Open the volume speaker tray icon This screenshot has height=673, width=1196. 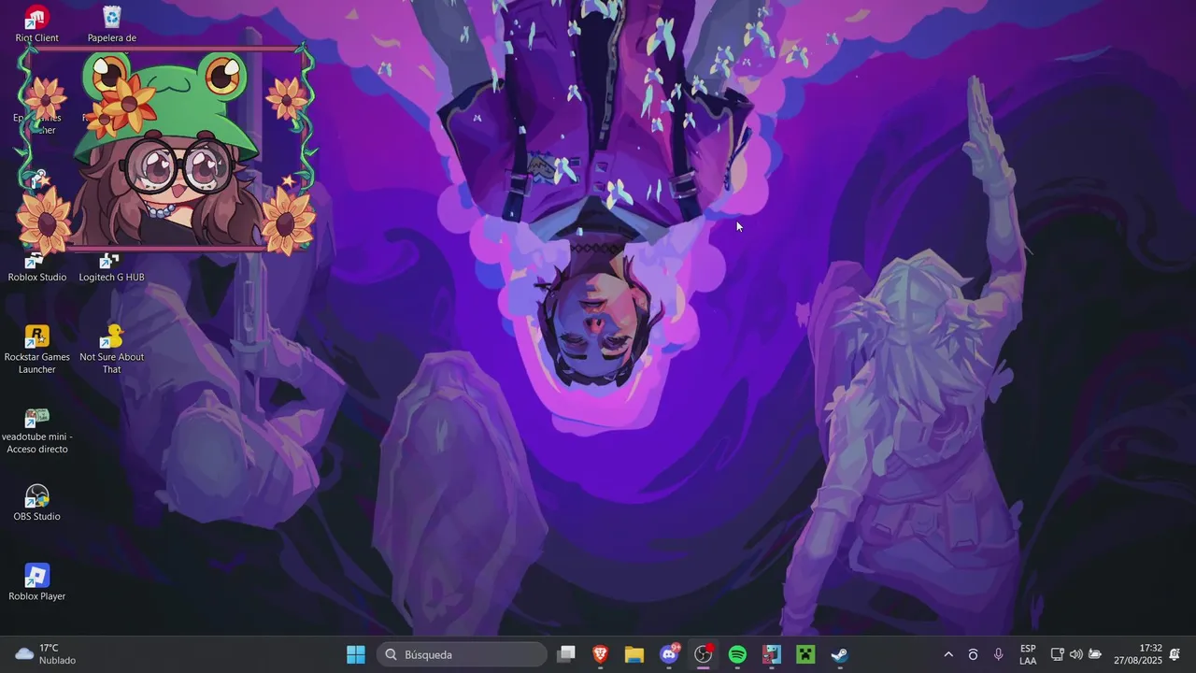pyautogui.click(x=1075, y=654)
